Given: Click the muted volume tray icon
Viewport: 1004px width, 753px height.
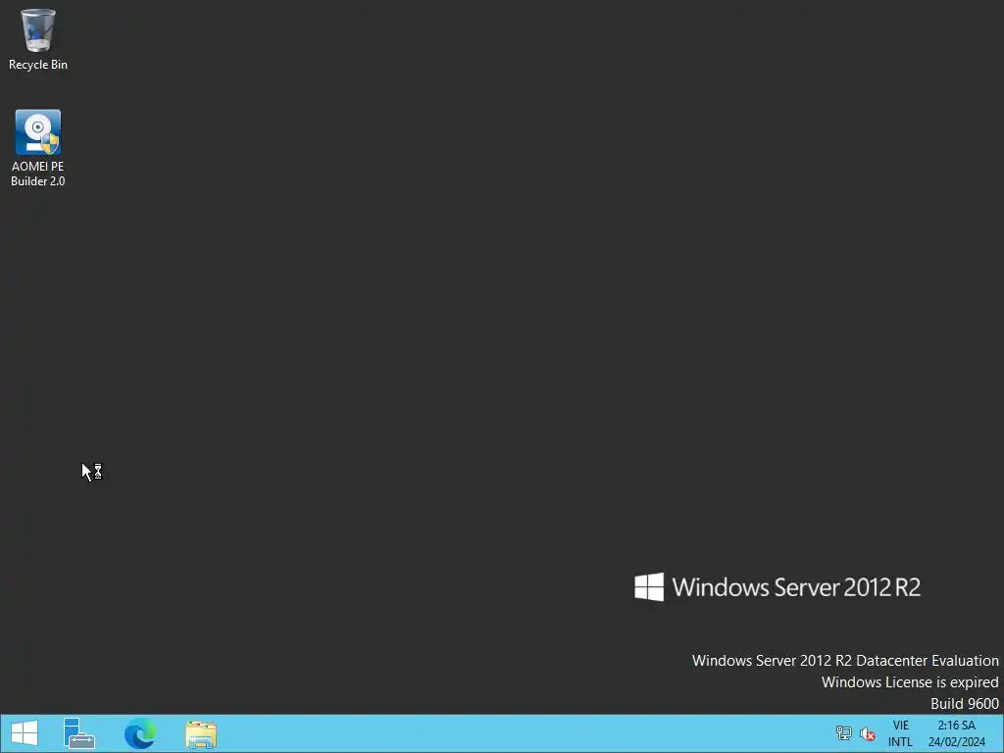Looking at the screenshot, I should point(868,733).
